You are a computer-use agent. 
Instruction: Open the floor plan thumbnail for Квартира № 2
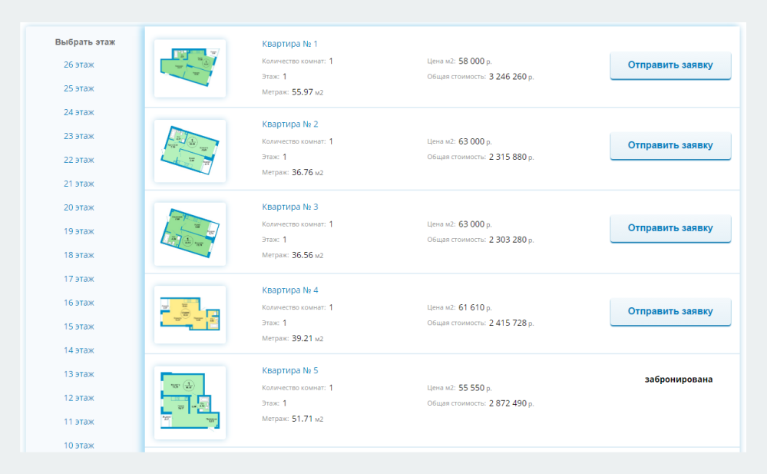190,151
